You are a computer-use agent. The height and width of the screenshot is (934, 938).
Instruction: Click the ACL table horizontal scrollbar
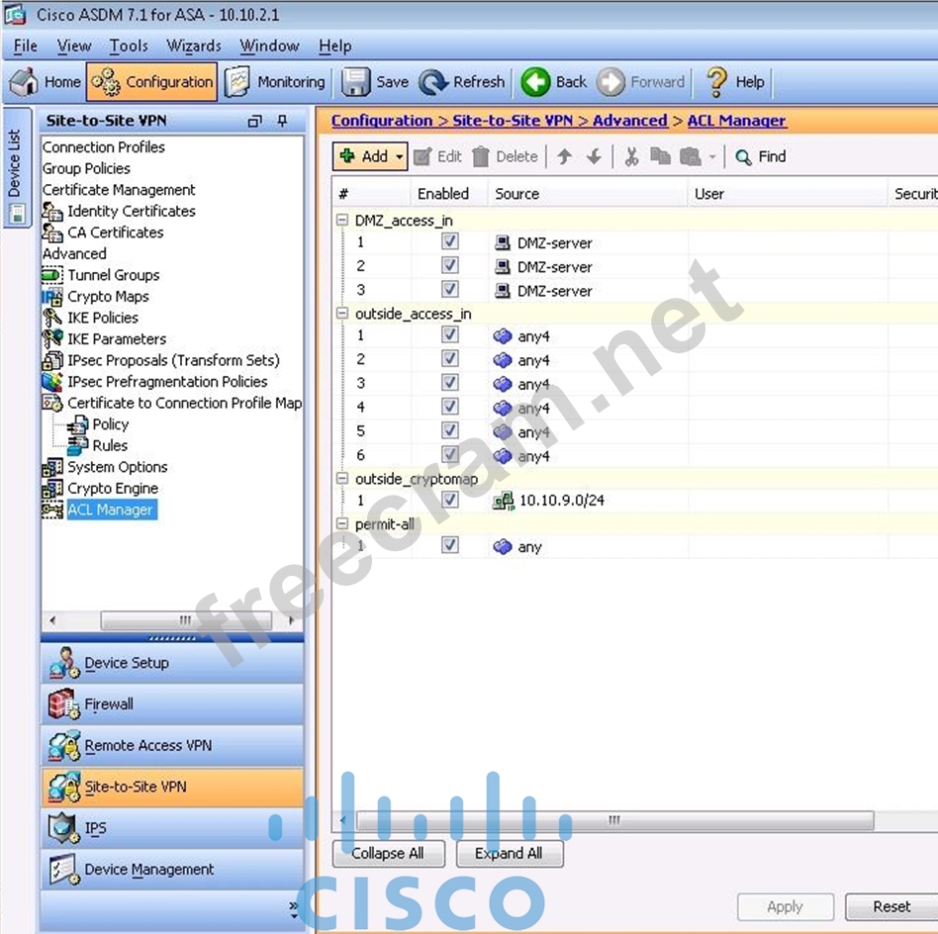click(613, 820)
